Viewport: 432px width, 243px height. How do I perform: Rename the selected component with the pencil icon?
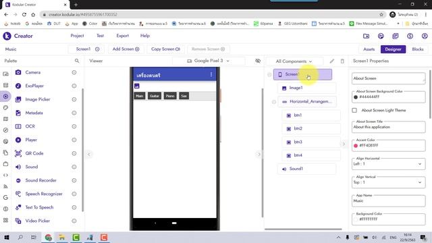(332, 61)
